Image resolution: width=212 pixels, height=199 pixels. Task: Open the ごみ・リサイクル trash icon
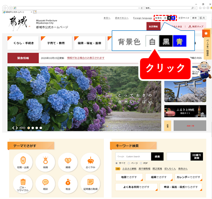[23, 184]
